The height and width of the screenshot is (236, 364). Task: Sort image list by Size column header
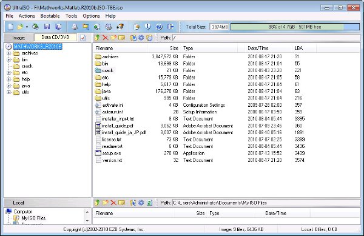pyautogui.click(x=164, y=48)
